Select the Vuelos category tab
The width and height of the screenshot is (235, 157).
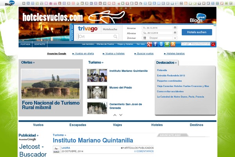[38, 125]
